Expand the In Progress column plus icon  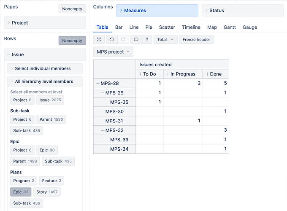(168, 74)
